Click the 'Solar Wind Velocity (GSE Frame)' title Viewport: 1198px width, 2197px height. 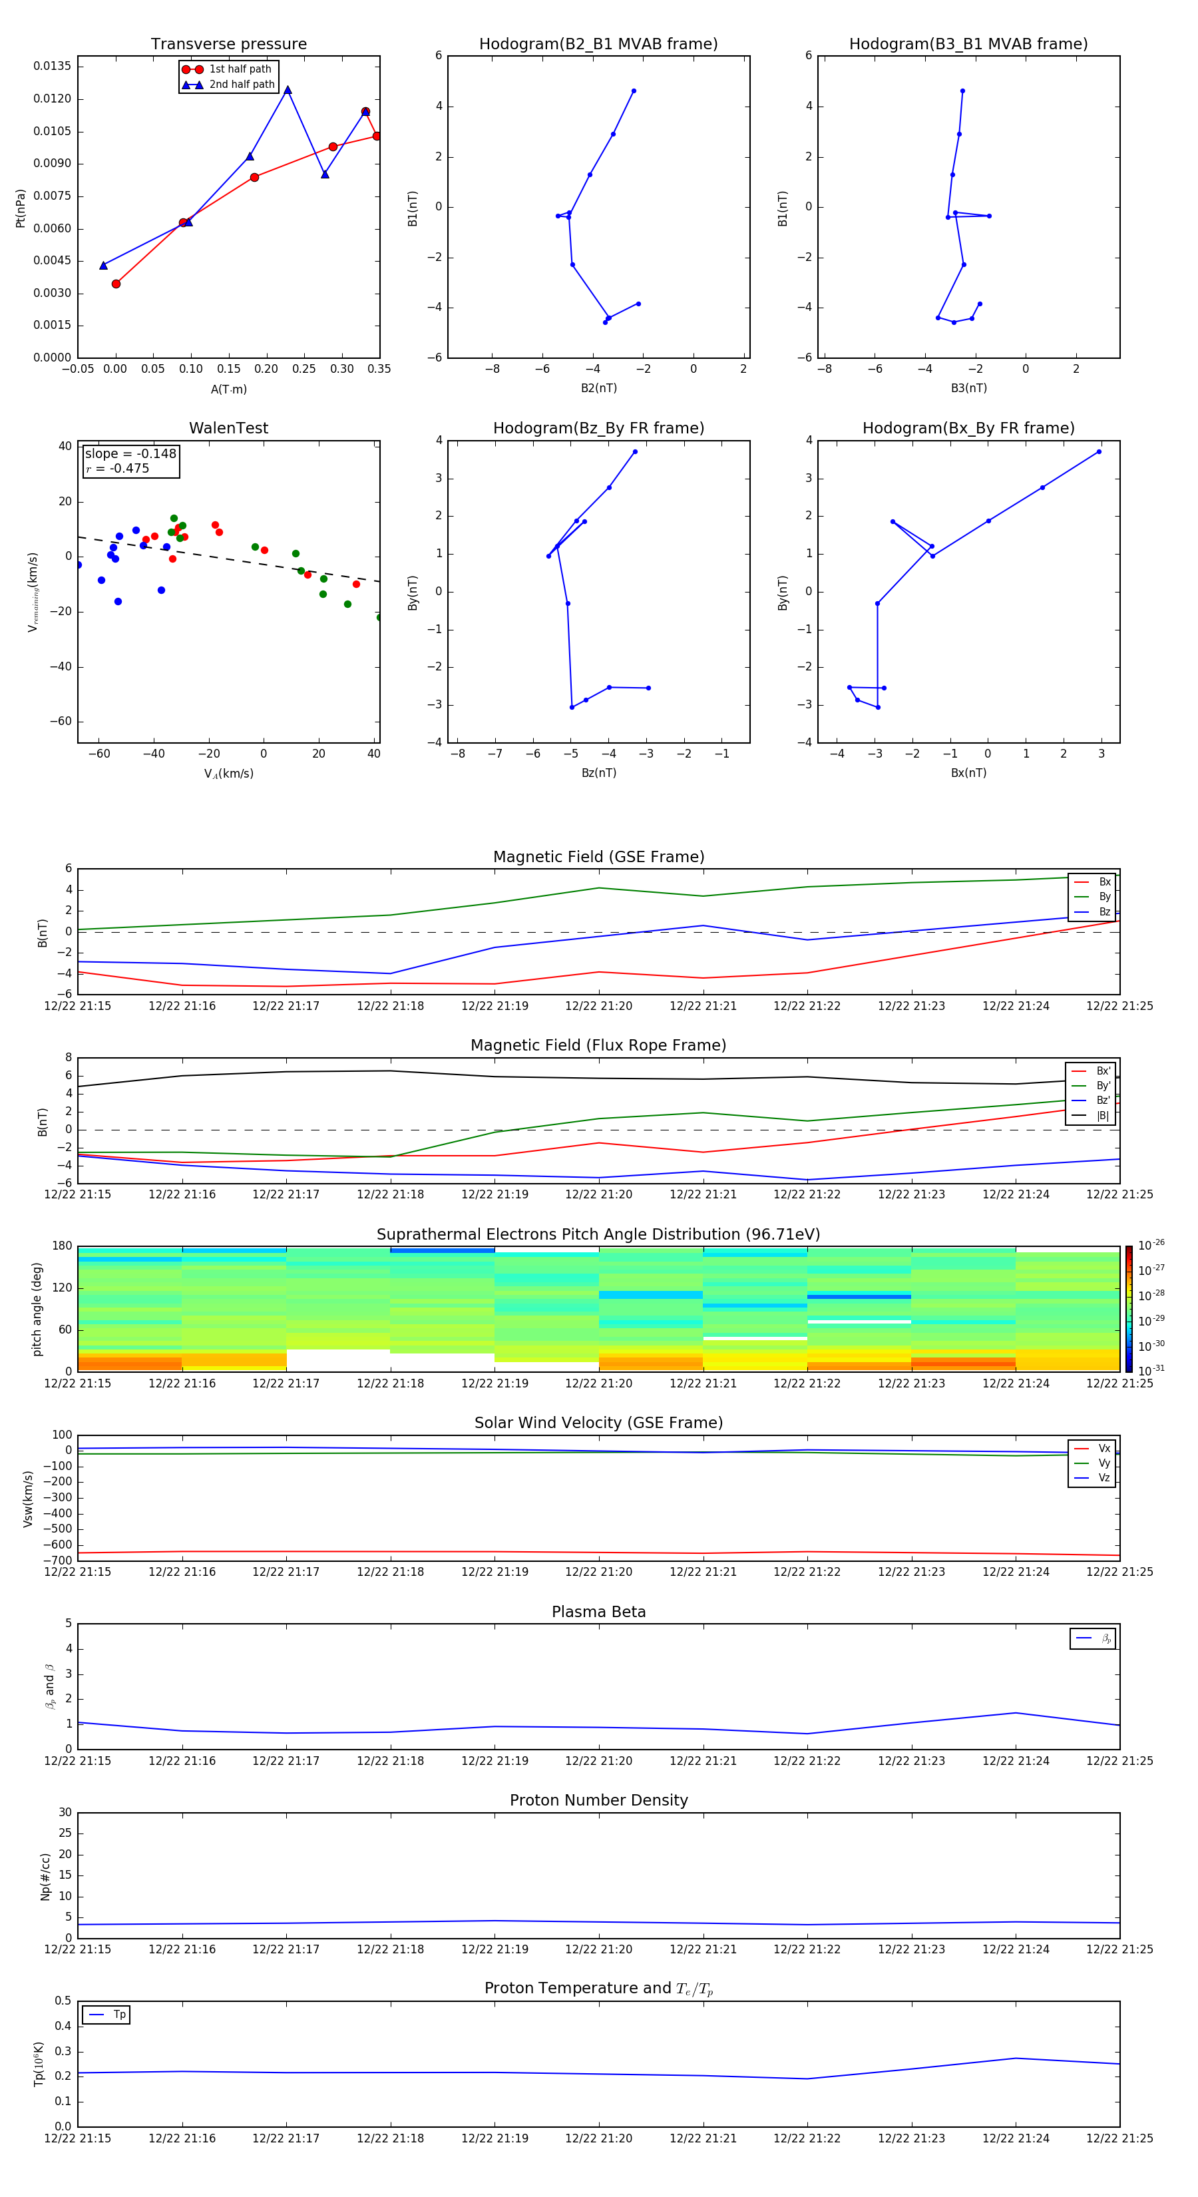click(598, 1423)
